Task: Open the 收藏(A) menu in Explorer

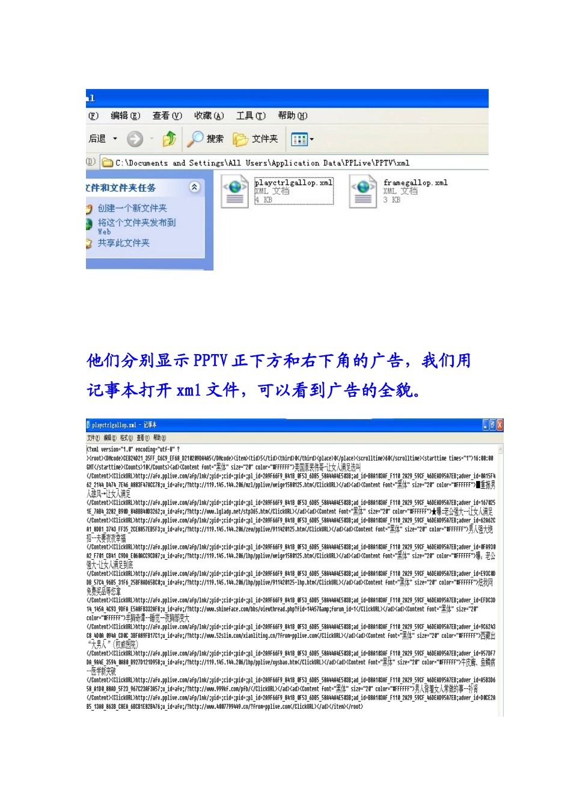Action: 209,115
